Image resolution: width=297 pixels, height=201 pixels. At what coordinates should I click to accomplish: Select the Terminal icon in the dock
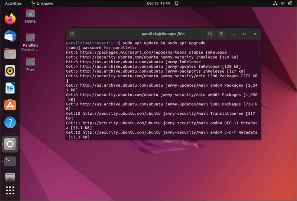(10, 161)
